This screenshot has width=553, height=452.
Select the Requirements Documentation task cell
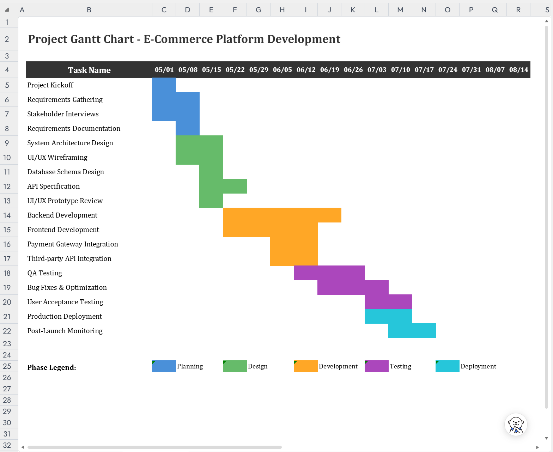coord(89,128)
